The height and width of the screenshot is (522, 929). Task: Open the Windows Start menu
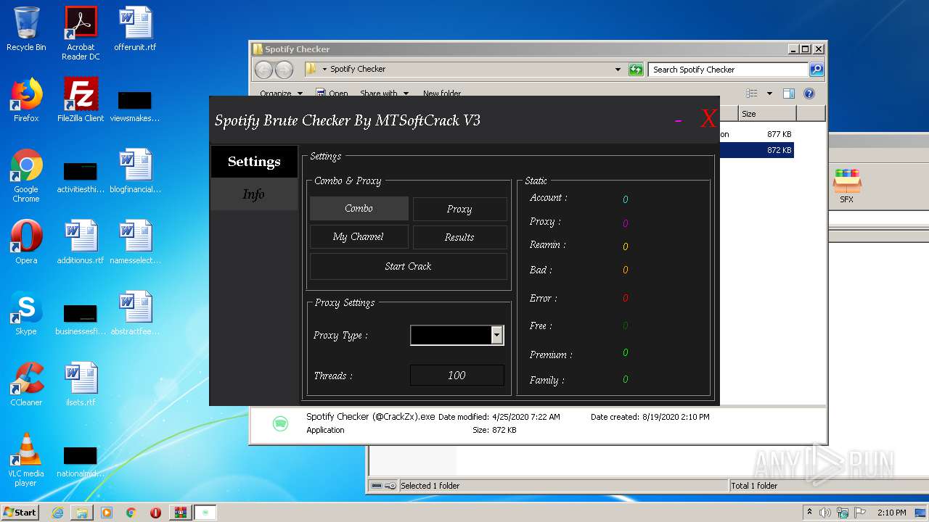click(x=20, y=513)
